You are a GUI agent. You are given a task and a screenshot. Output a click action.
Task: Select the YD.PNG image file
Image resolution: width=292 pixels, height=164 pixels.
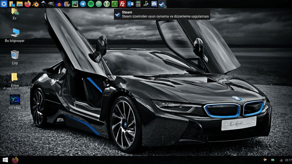[x=15, y=100]
